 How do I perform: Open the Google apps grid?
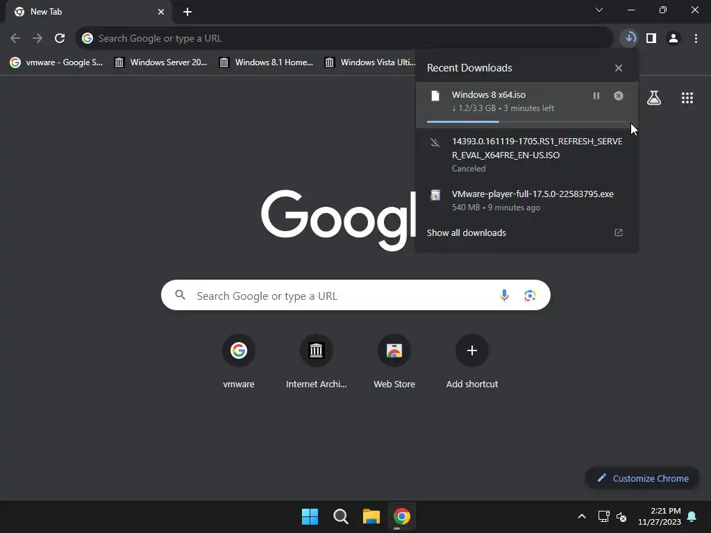687,97
